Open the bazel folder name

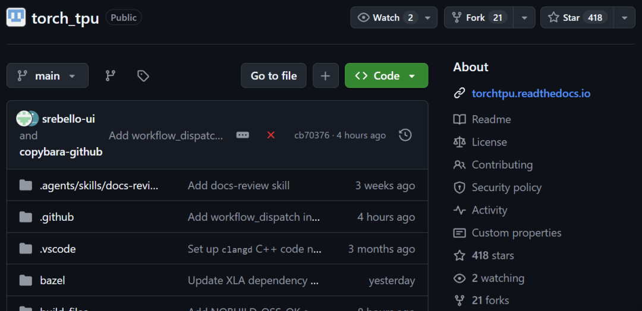(52, 280)
